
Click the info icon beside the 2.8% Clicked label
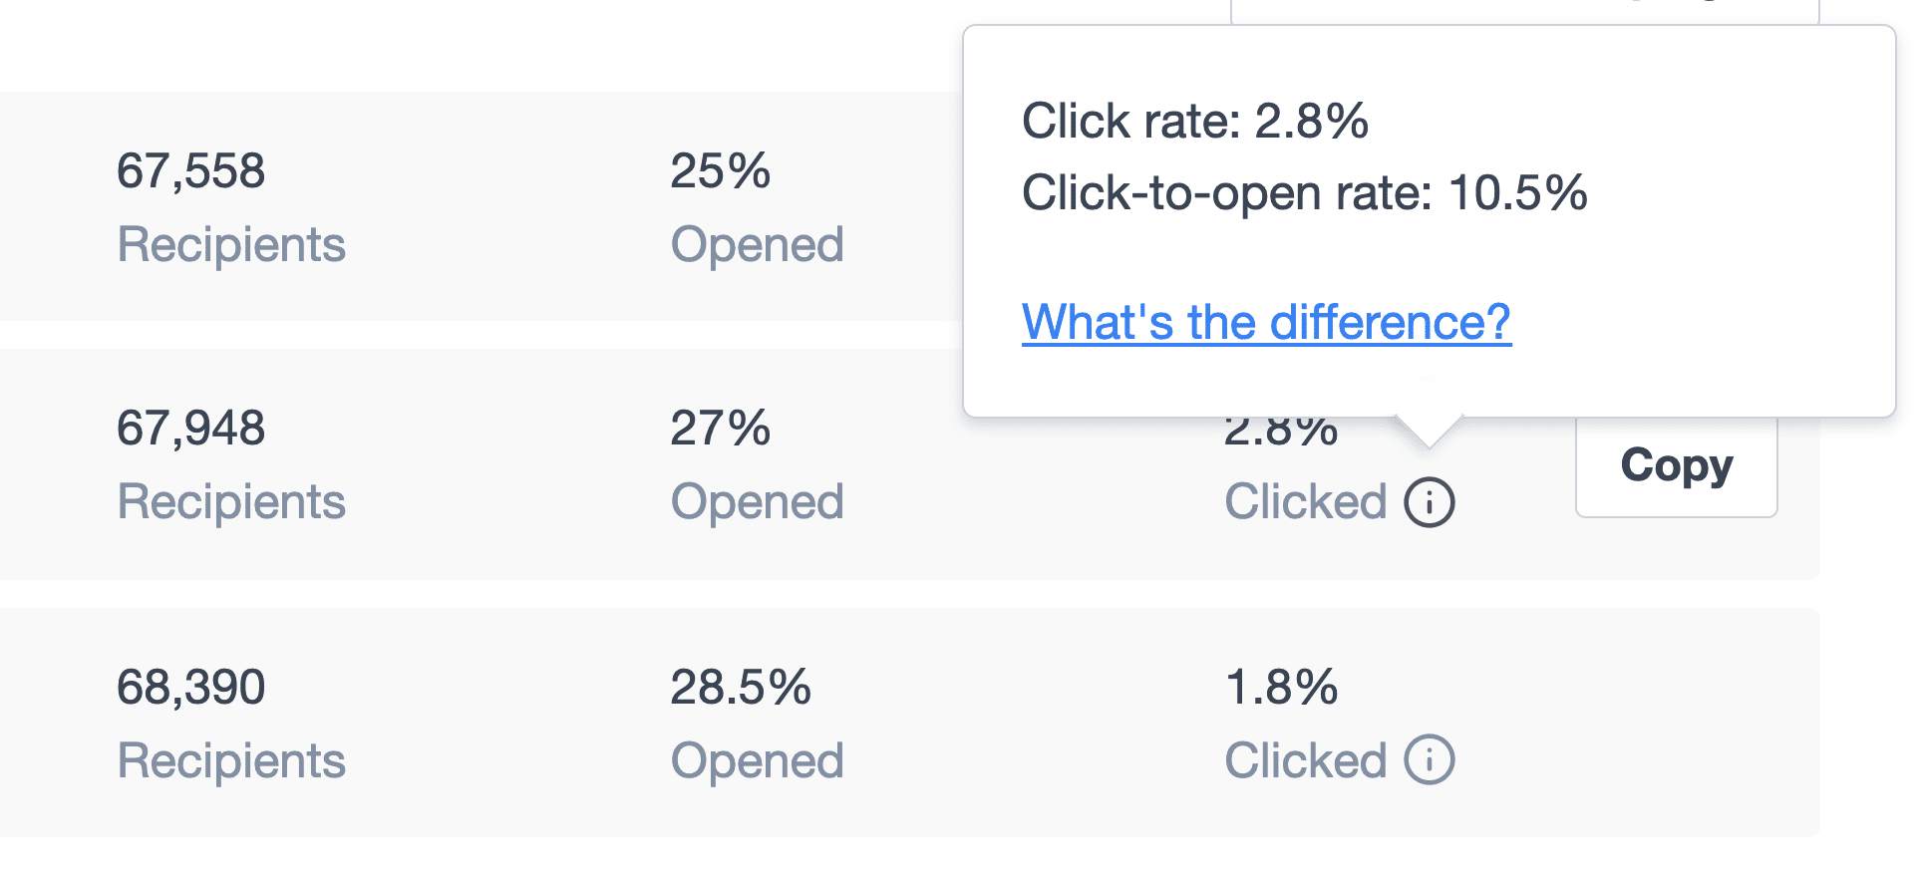tap(1429, 502)
